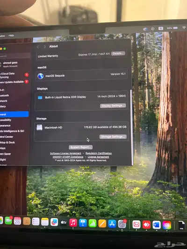Click the About pane scrollbar
187x249 pixels.
132,128
